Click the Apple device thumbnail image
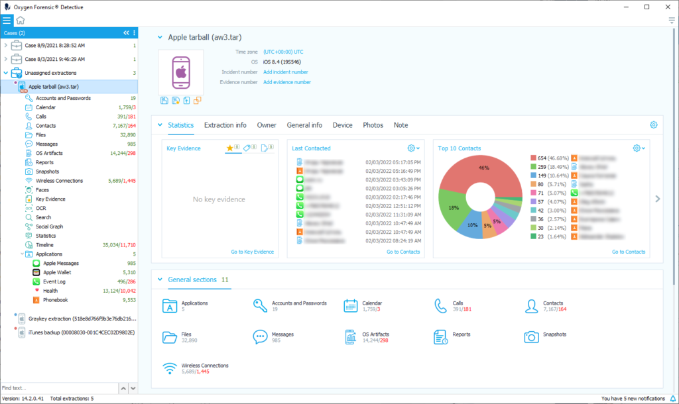This screenshot has height=404, width=679. (181, 72)
